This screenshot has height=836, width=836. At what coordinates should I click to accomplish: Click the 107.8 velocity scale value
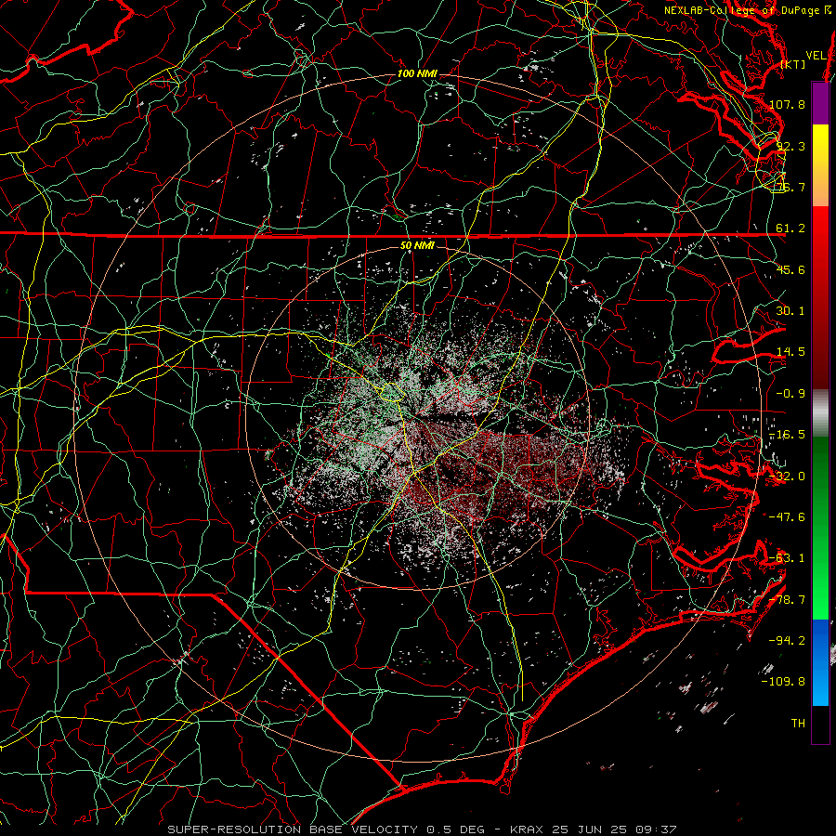787,104
